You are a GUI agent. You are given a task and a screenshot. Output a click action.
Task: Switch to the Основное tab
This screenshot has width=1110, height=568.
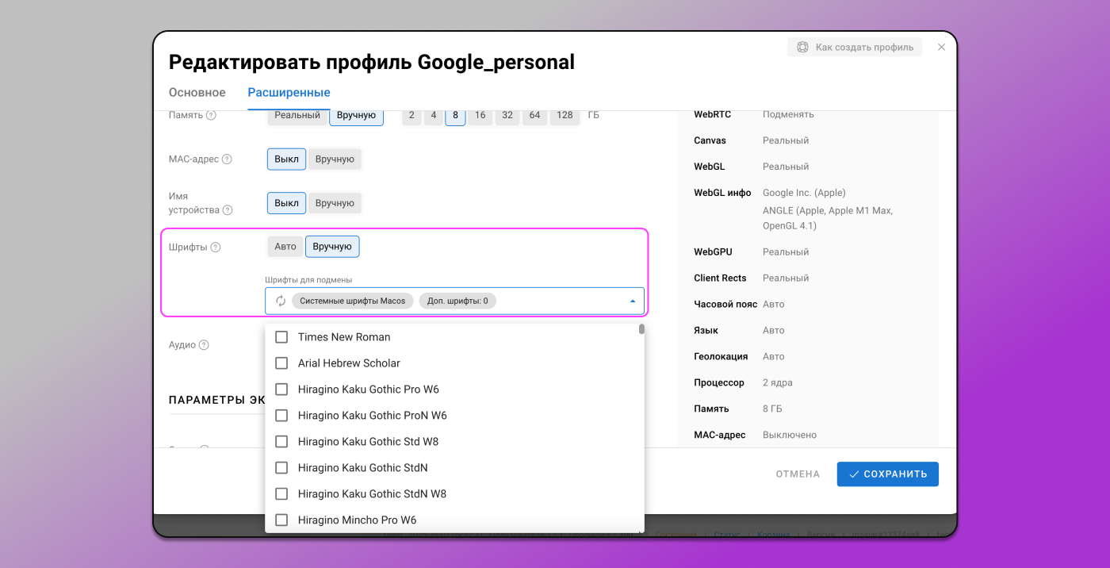point(197,93)
